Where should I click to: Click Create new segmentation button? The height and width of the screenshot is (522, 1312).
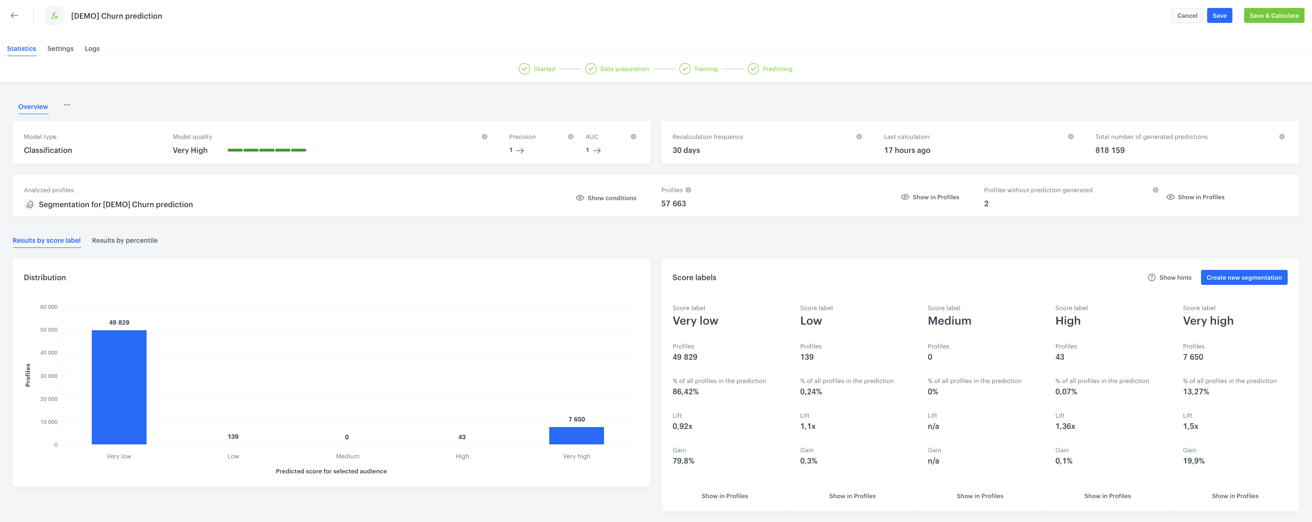click(1243, 278)
